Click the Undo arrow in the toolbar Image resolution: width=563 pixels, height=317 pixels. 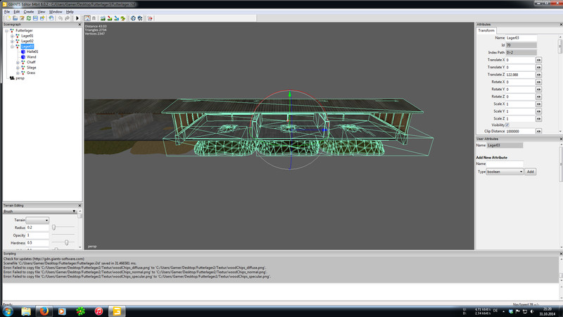(61, 18)
